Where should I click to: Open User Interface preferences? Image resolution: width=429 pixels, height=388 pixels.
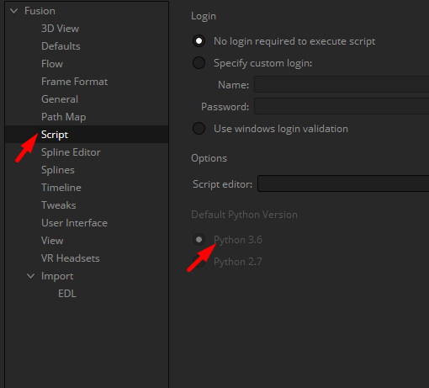[74, 223]
